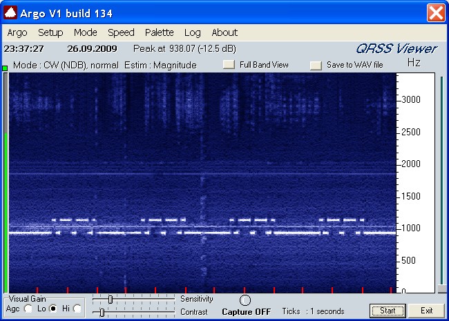Click the Ticks : 1 seconds label
The image size is (449, 321).
coord(313,311)
